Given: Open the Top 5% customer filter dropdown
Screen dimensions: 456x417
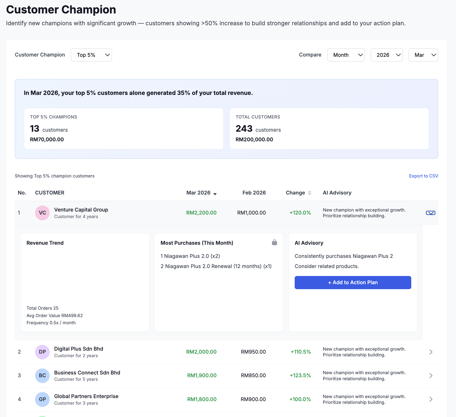Looking at the screenshot, I should pyautogui.click(x=91, y=55).
